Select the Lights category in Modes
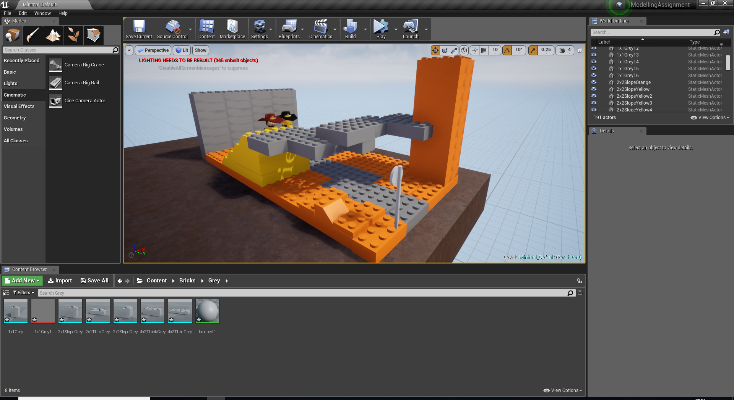Screen dimensions: 734x400 tap(11, 84)
